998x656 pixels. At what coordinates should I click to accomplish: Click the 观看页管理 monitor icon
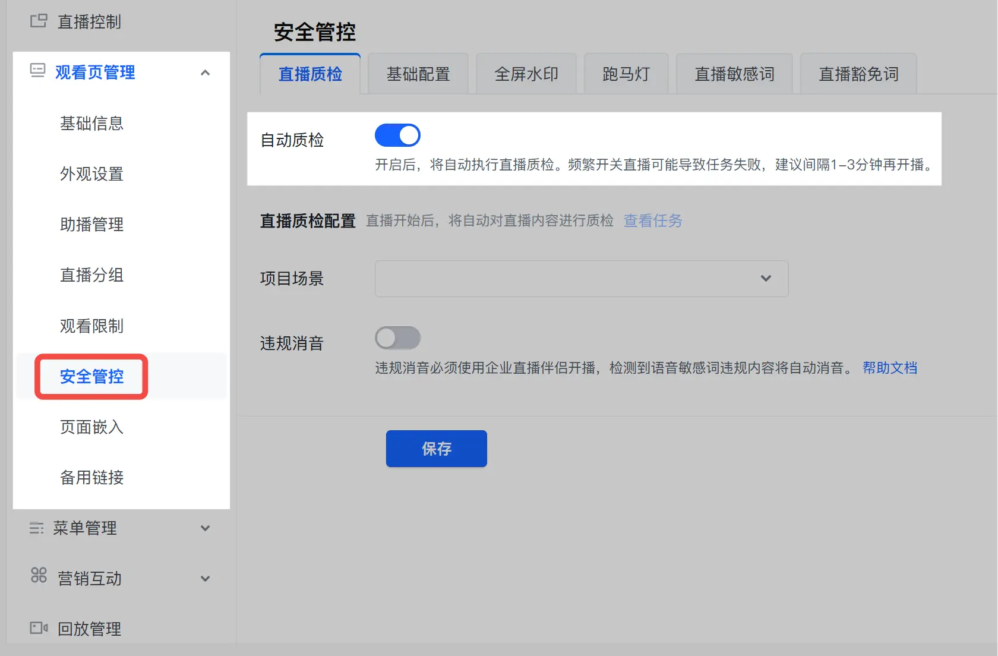(x=37, y=71)
